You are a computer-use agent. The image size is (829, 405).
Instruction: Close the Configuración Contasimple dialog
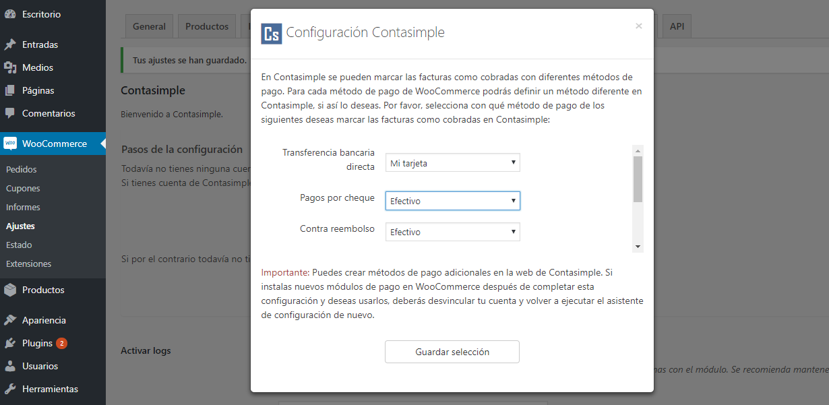(x=639, y=26)
